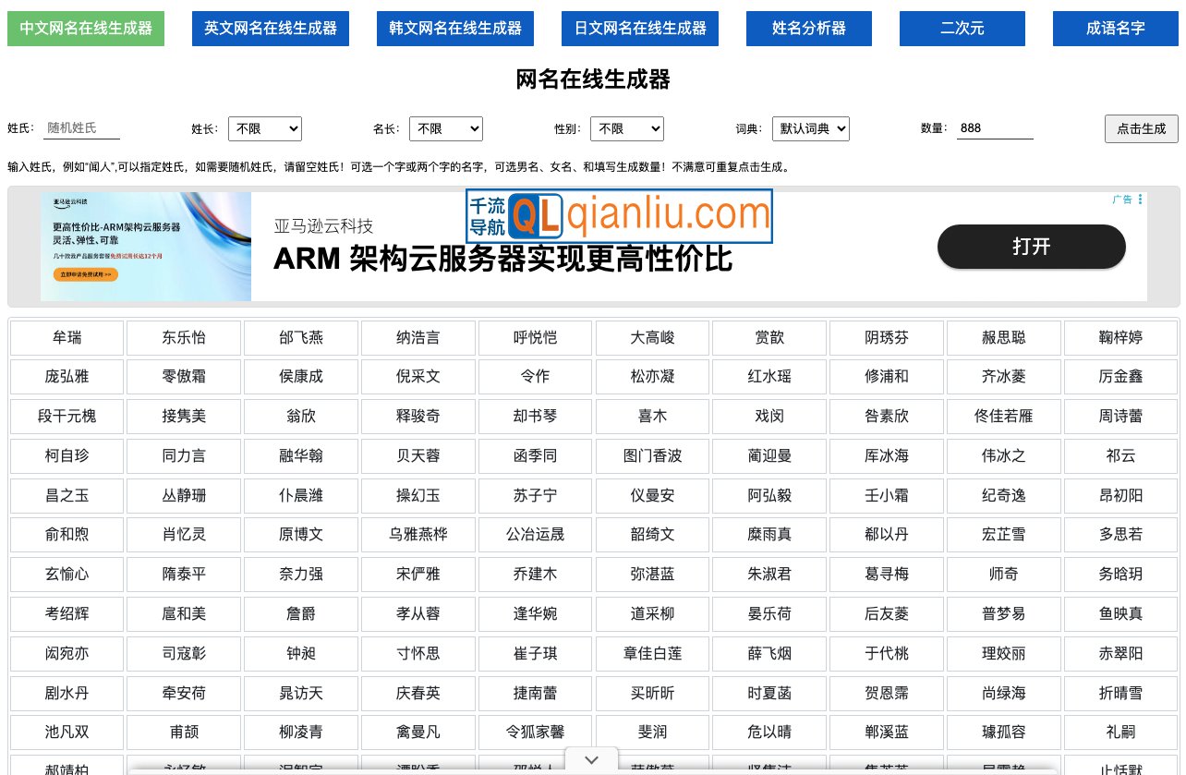Open the 英文网名在线生成器 page
The width and height of the screenshot is (1186, 775).
271,29
